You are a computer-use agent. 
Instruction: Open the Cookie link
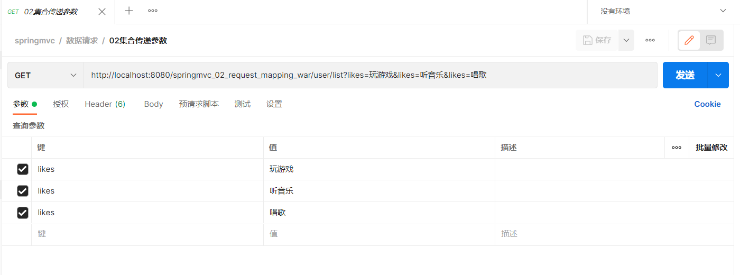pos(707,104)
